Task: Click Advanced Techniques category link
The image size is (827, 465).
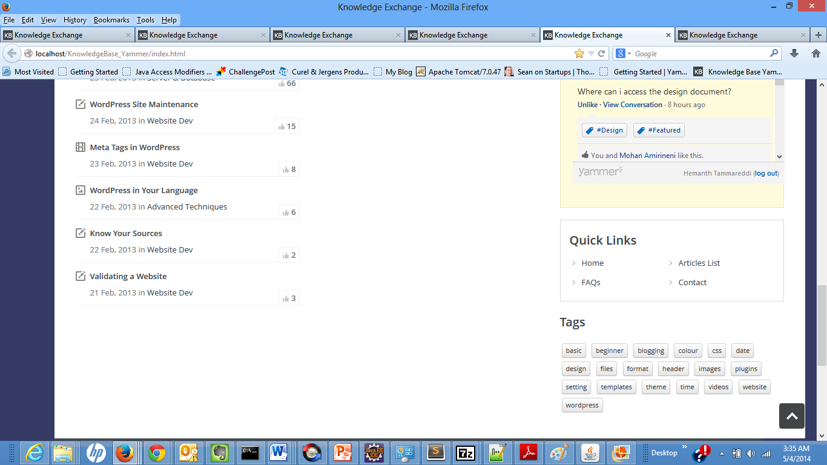Action: click(x=187, y=206)
